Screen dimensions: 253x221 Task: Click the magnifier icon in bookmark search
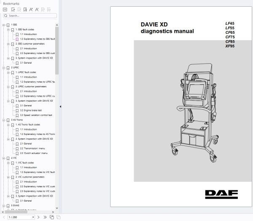(6, 16)
